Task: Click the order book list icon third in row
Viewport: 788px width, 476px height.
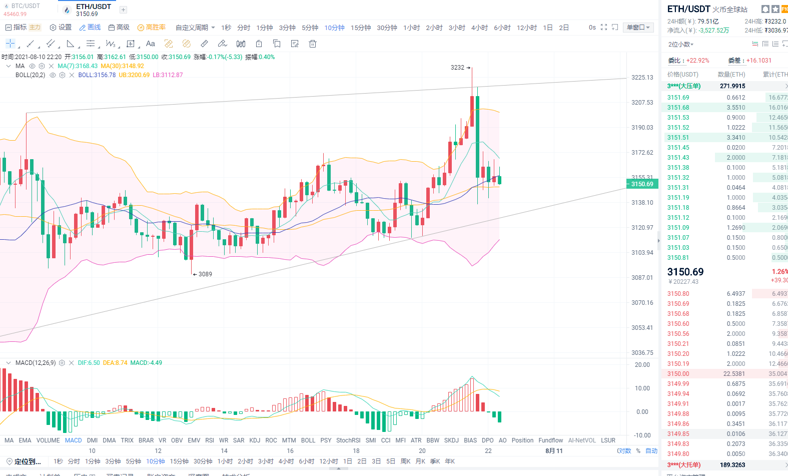Action: click(x=775, y=44)
